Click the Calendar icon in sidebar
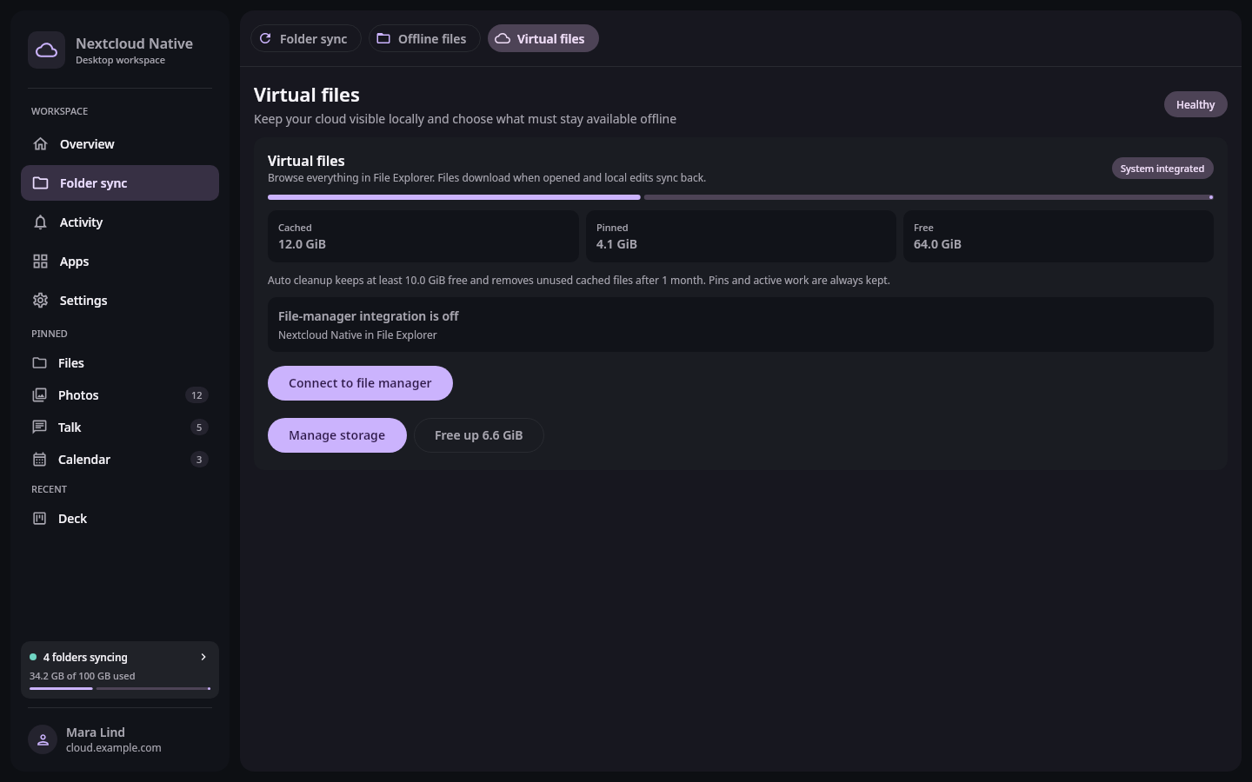1252x782 pixels. (x=39, y=460)
